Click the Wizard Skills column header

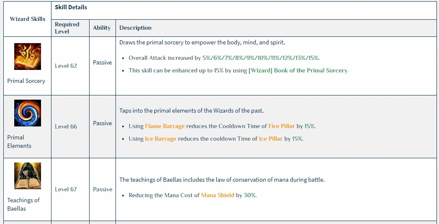tap(28, 19)
